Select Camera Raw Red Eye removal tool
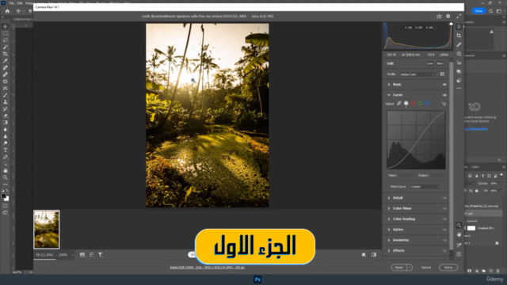Screen dimensions: 507x285 point(459,63)
